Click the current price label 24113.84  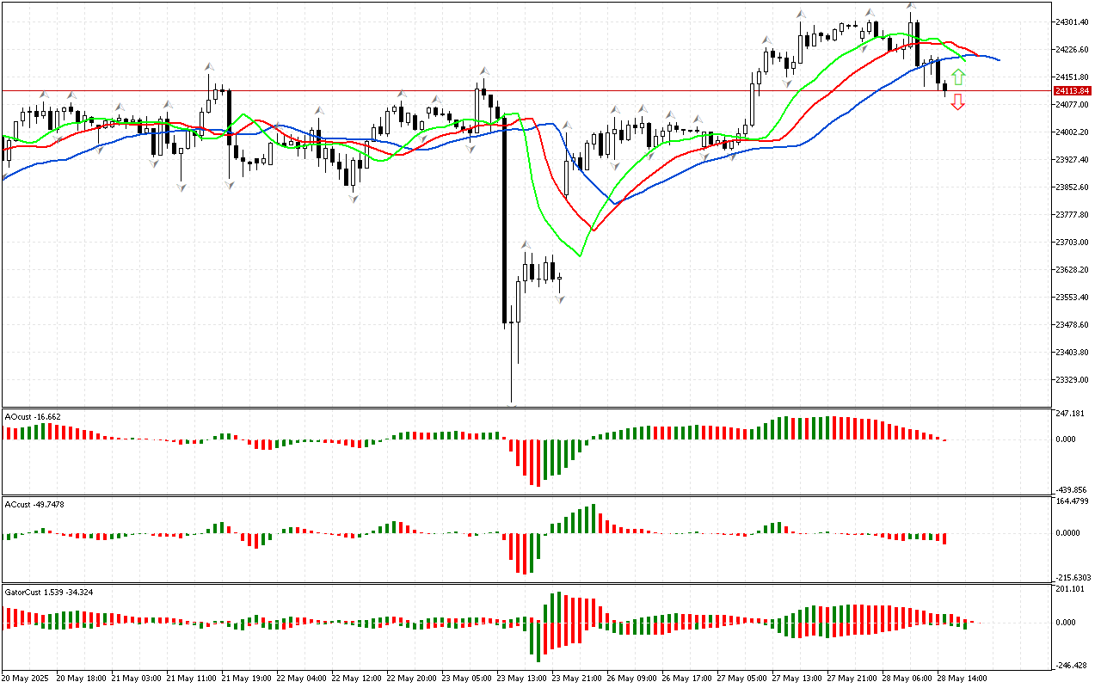pyautogui.click(x=1072, y=90)
